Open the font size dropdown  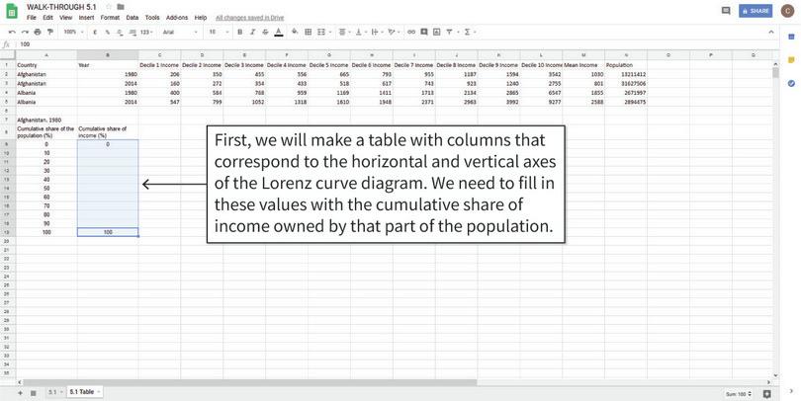(x=219, y=32)
